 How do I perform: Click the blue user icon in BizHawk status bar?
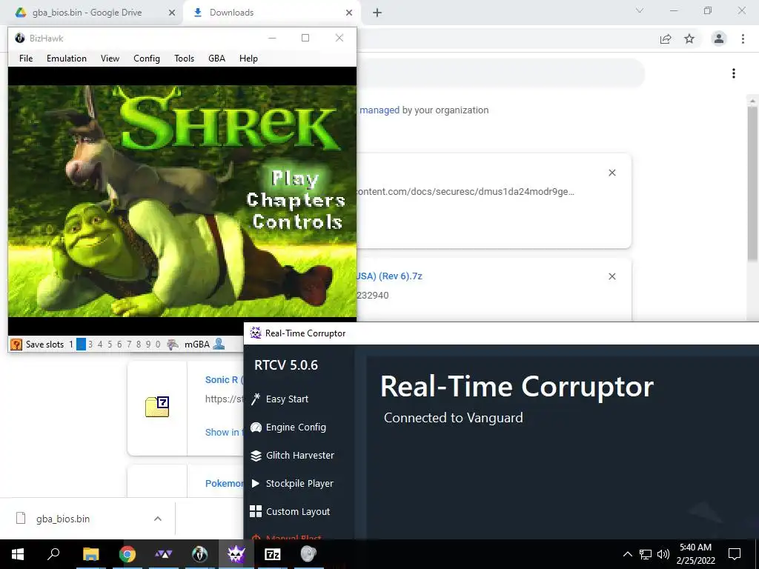[219, 344]
